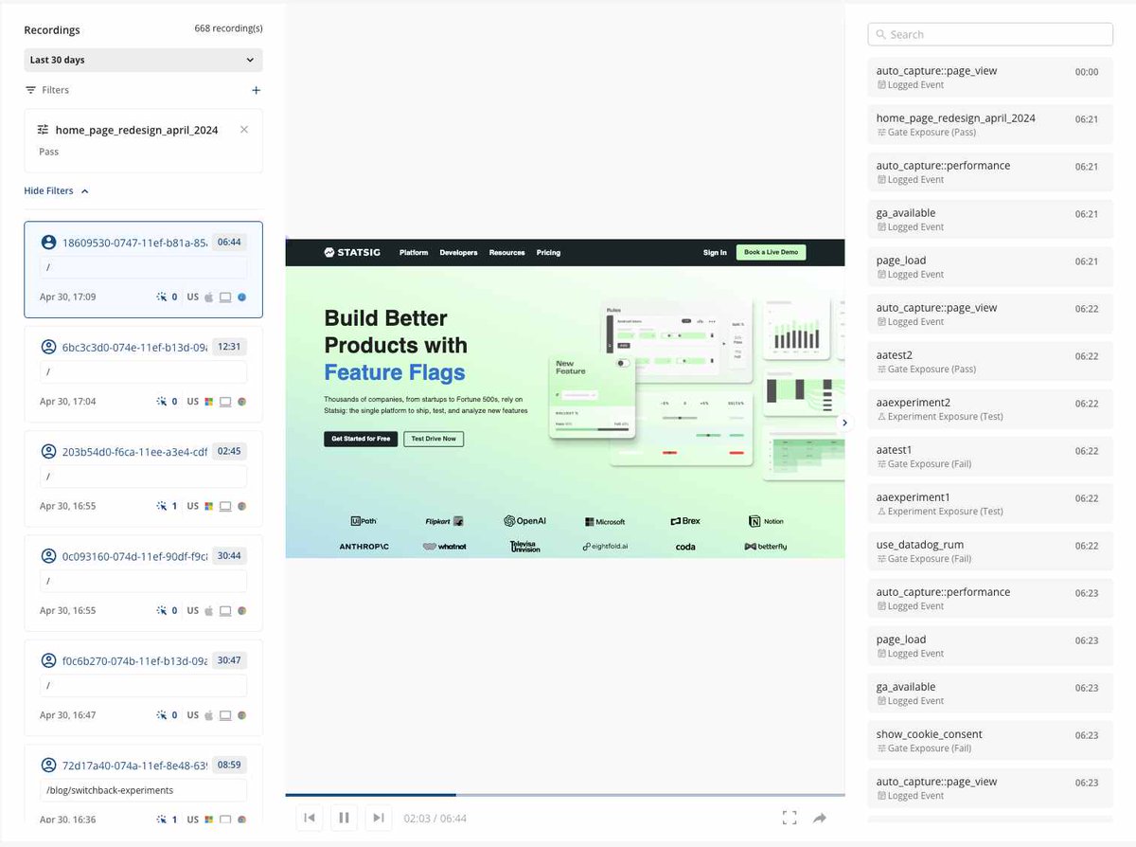
Task: Jump to ga_available event at 06:21
Action: (990, 219)
